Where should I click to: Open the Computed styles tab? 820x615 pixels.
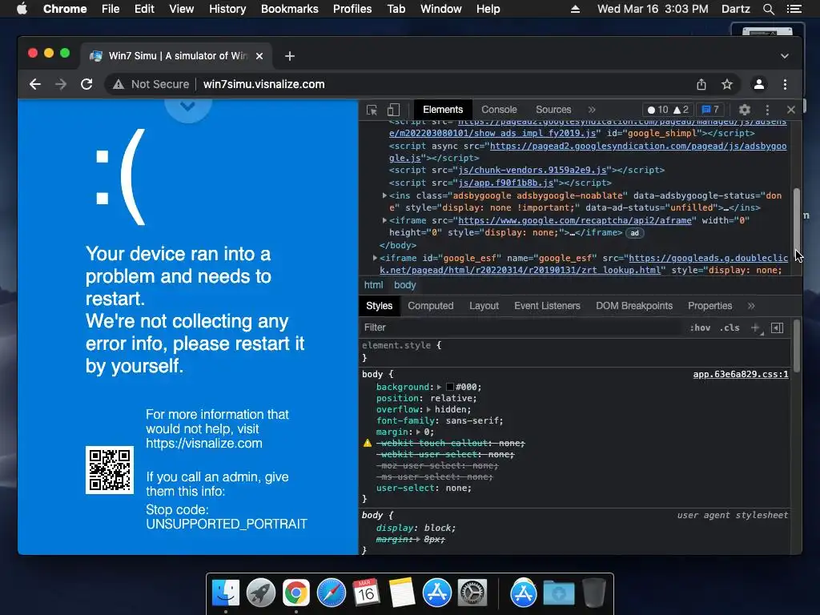pos(430,306)
